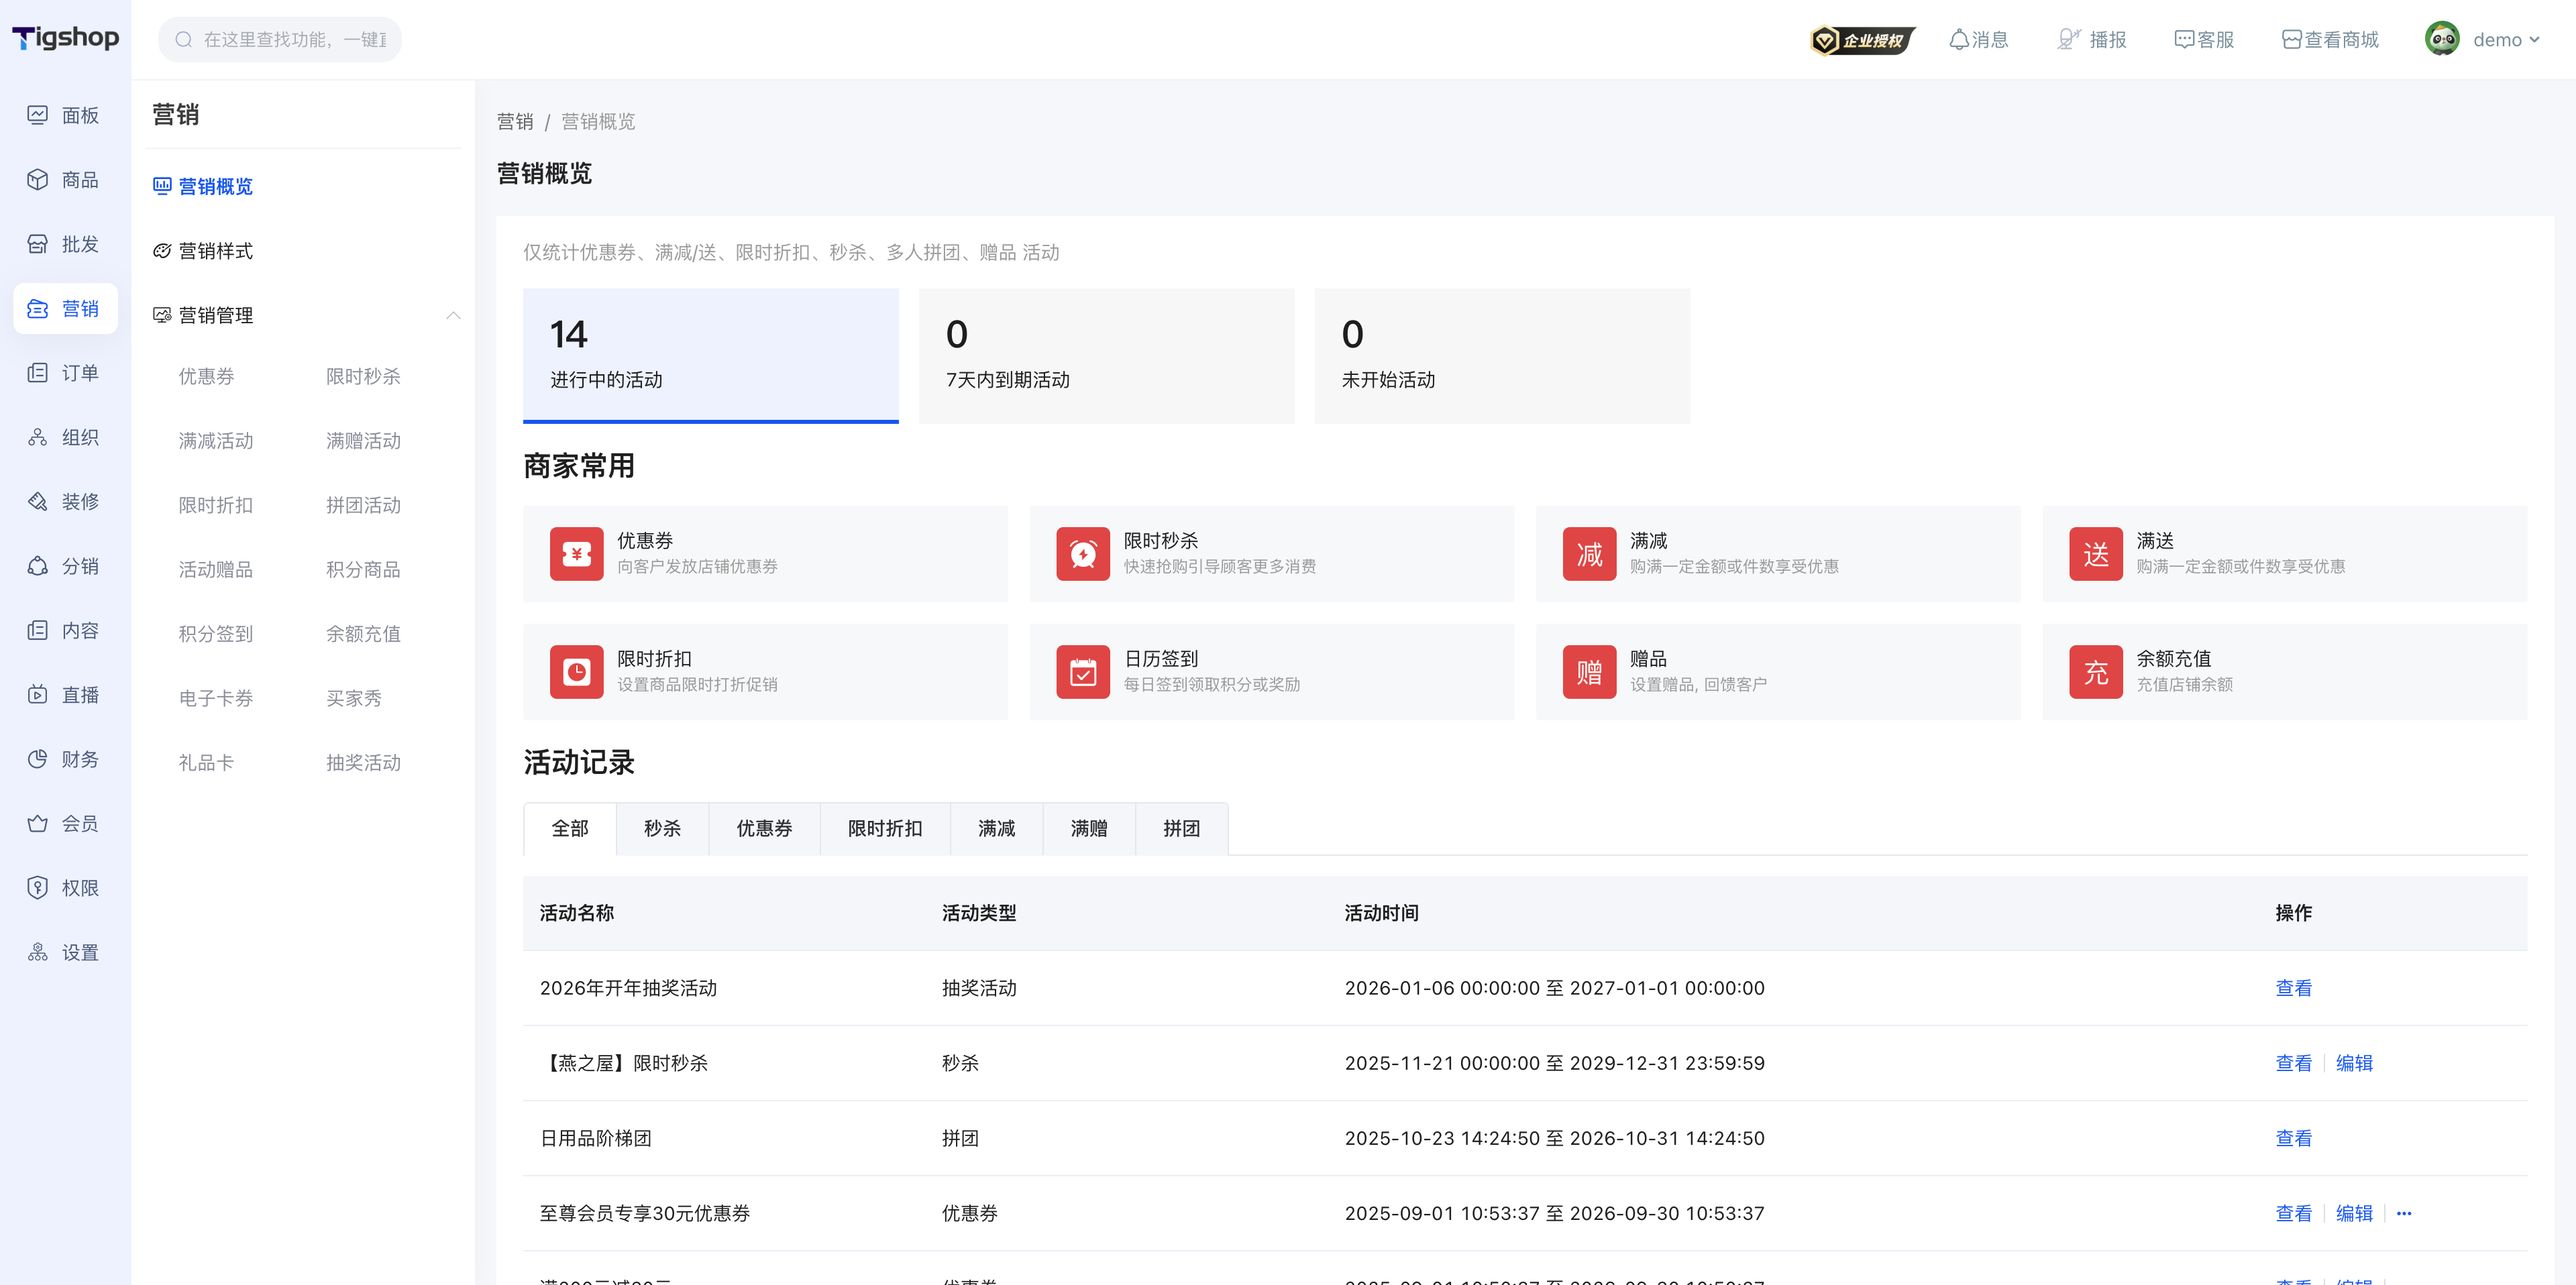
Task: Open 积分签到 in the submenu
Action: click(x=216, y=634)
